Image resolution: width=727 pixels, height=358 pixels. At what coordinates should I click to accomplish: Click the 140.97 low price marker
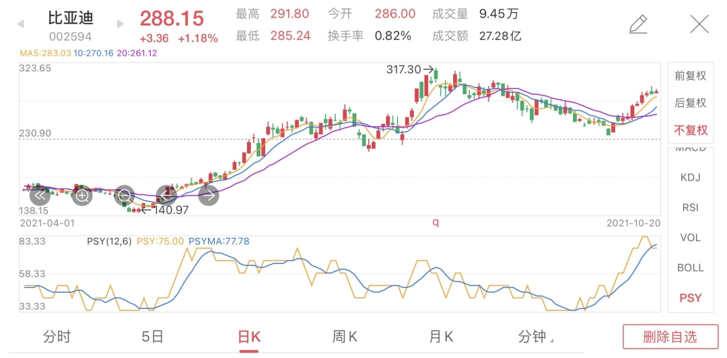[165, 210]
